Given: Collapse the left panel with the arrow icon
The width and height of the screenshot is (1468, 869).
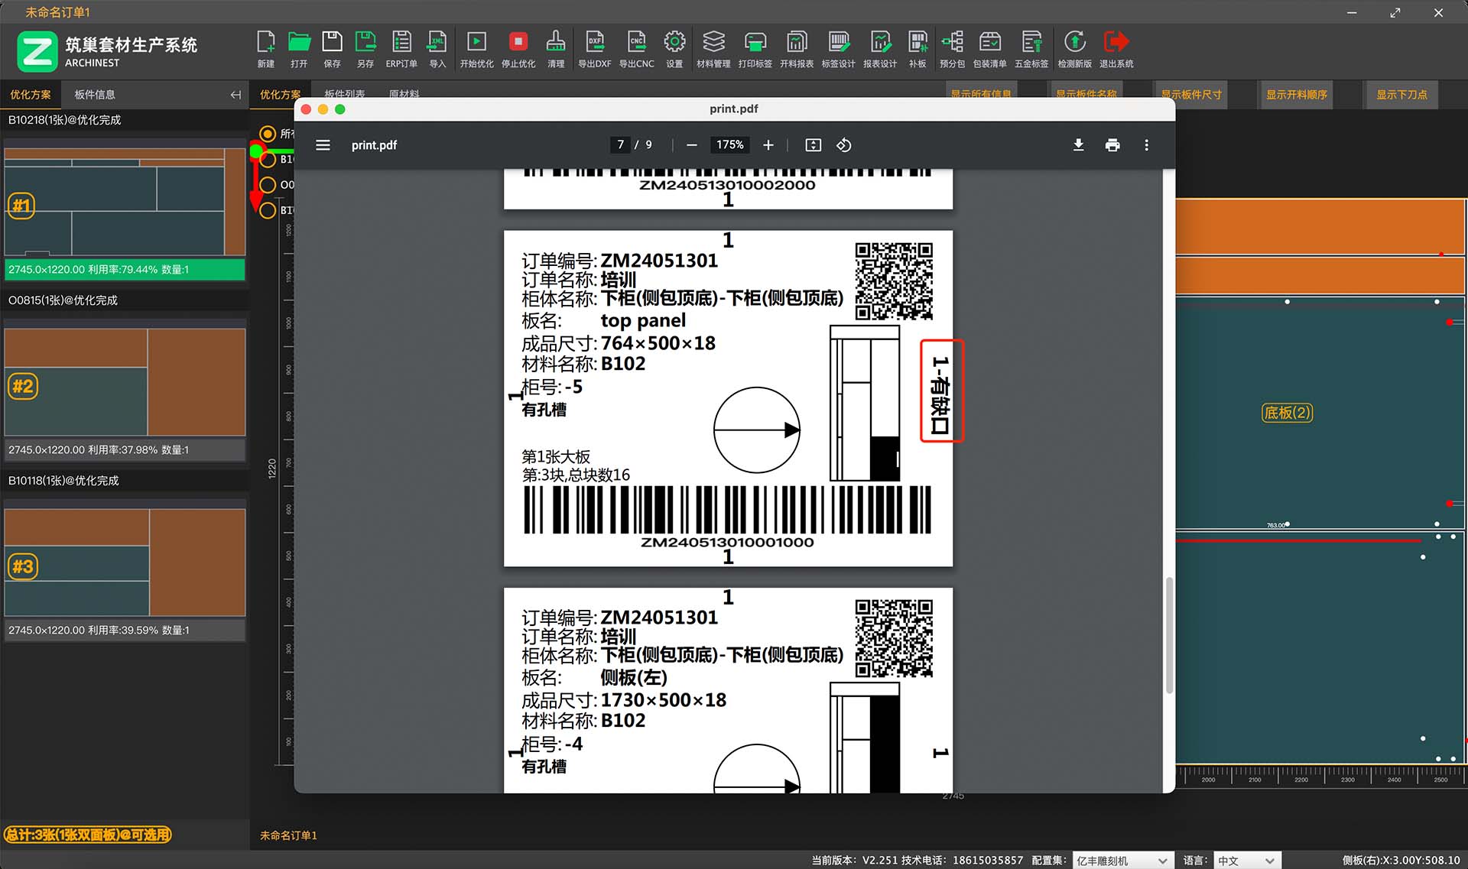Looking at the screenshot, I should (235, 95).
